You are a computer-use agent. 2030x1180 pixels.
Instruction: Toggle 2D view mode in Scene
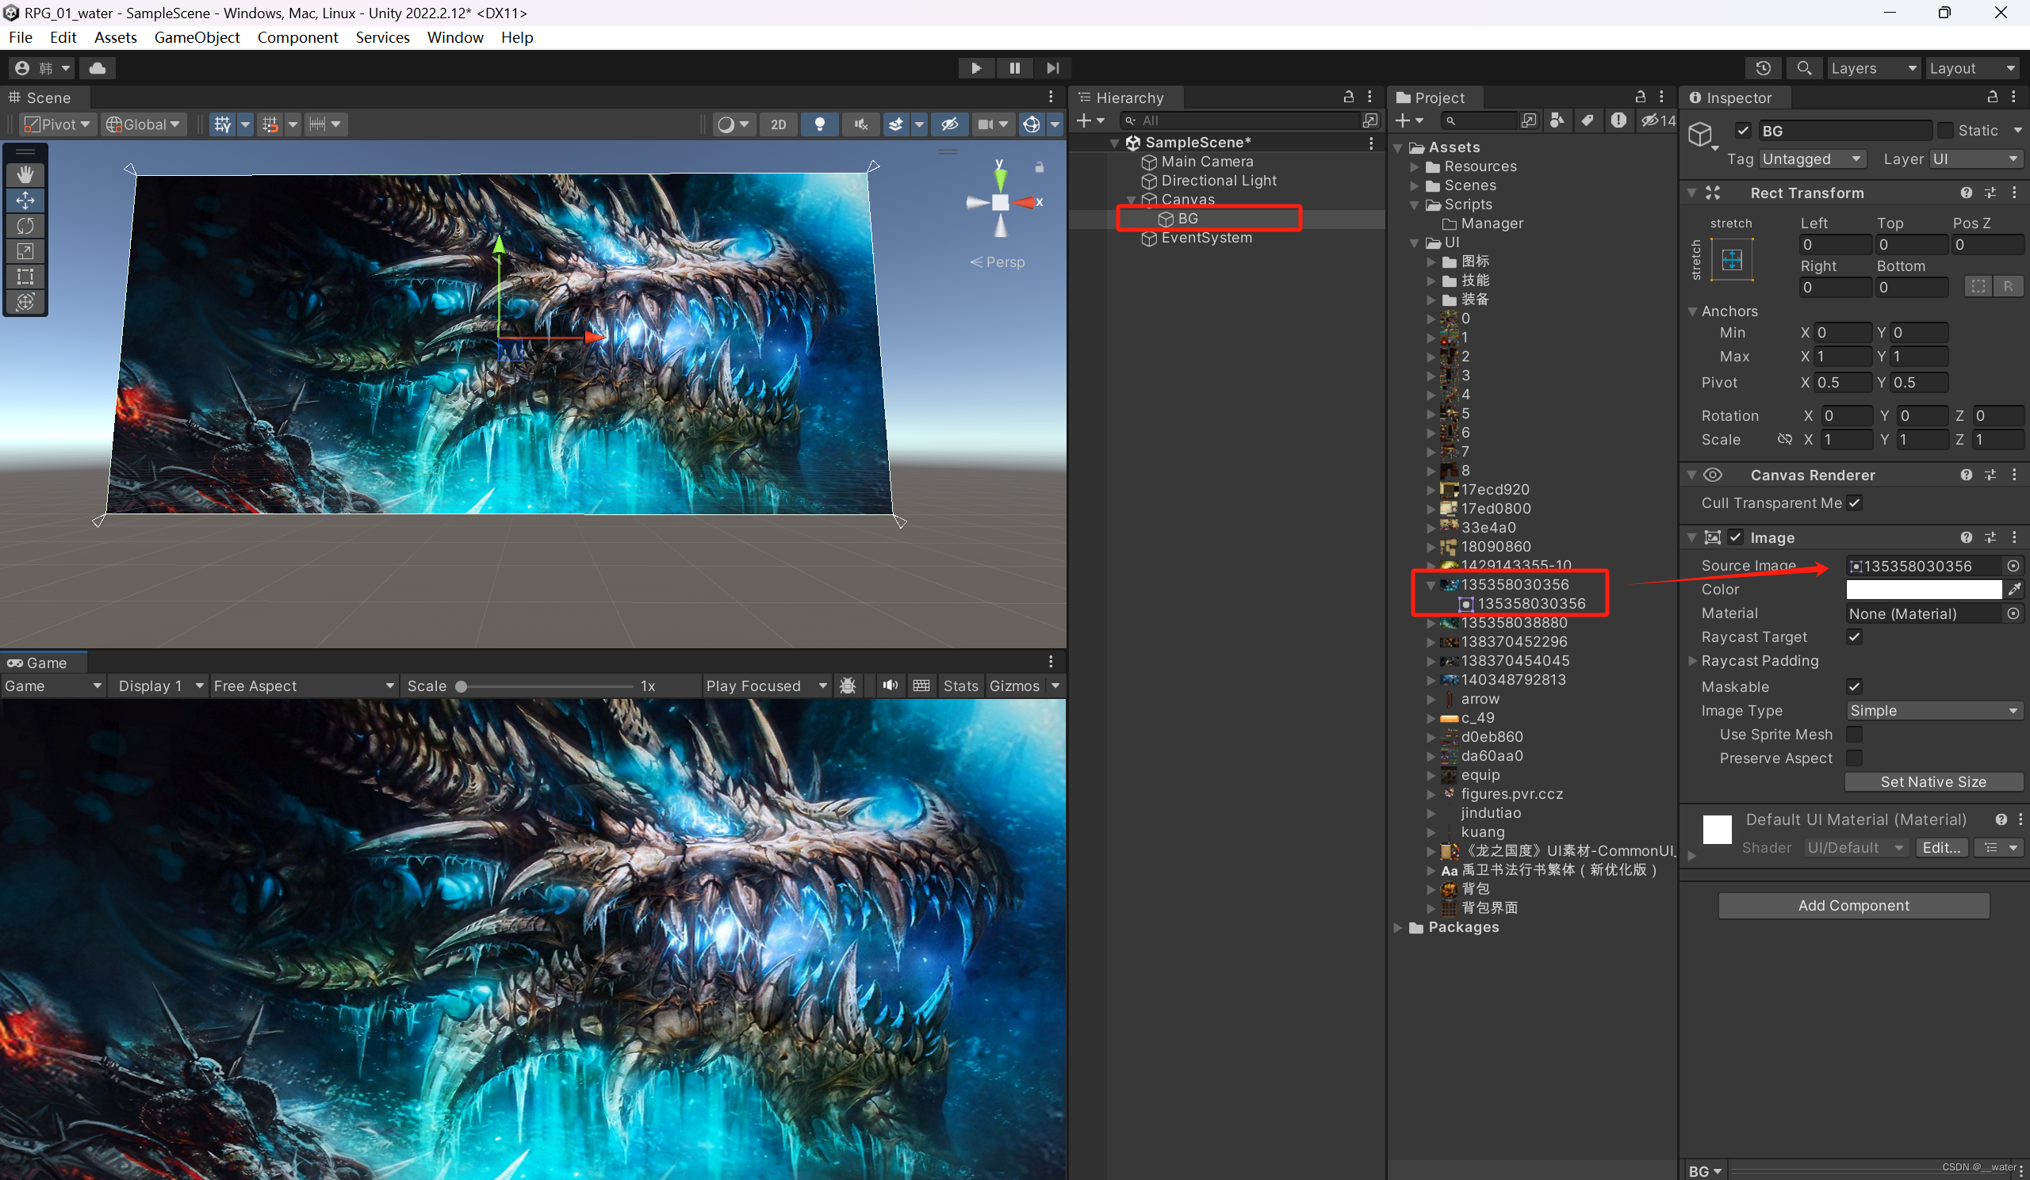pos(778,124)
